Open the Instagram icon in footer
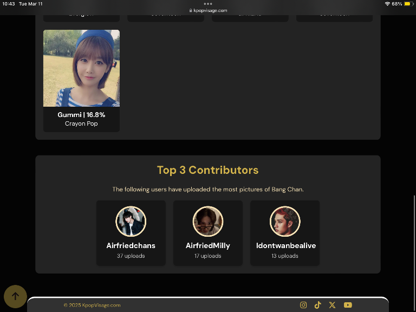The width and height of the screenshot is (416, 312). point(303,305)
